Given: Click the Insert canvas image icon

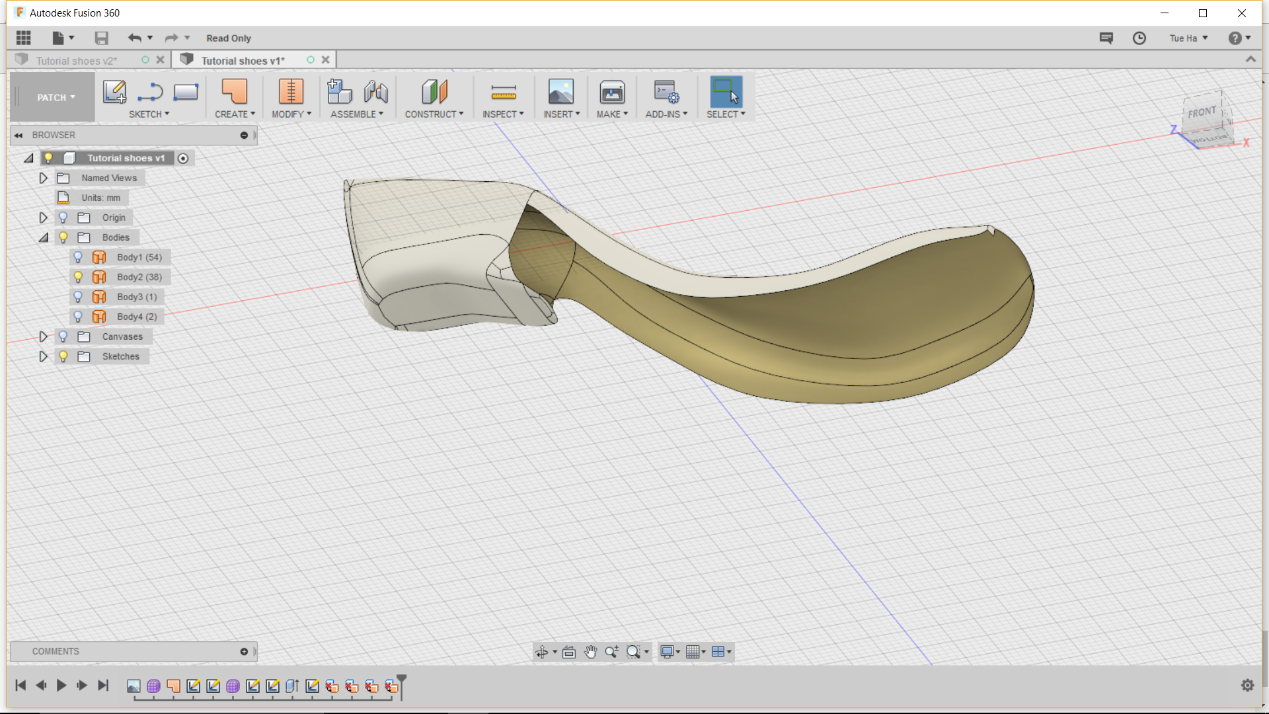Looking at the screenshot, I should tap(561, 92).
